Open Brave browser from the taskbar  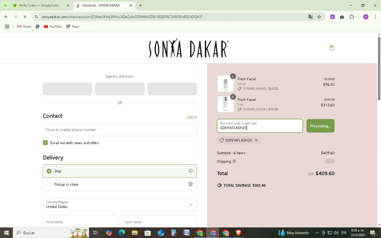pyautogui.click(x=239, y=233)
